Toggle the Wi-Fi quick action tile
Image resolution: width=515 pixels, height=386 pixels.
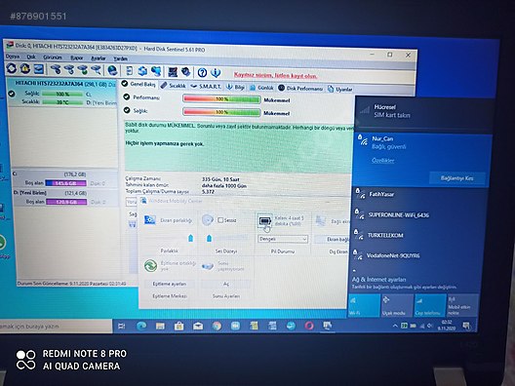click(x=364, y=306)
